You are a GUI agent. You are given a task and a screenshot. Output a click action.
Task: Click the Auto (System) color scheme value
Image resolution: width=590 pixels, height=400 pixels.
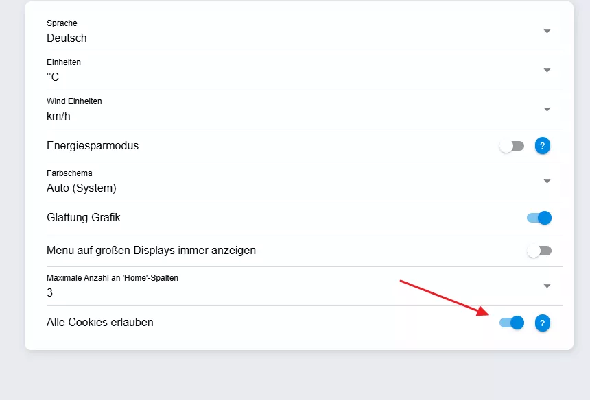[x=81, y=188]
